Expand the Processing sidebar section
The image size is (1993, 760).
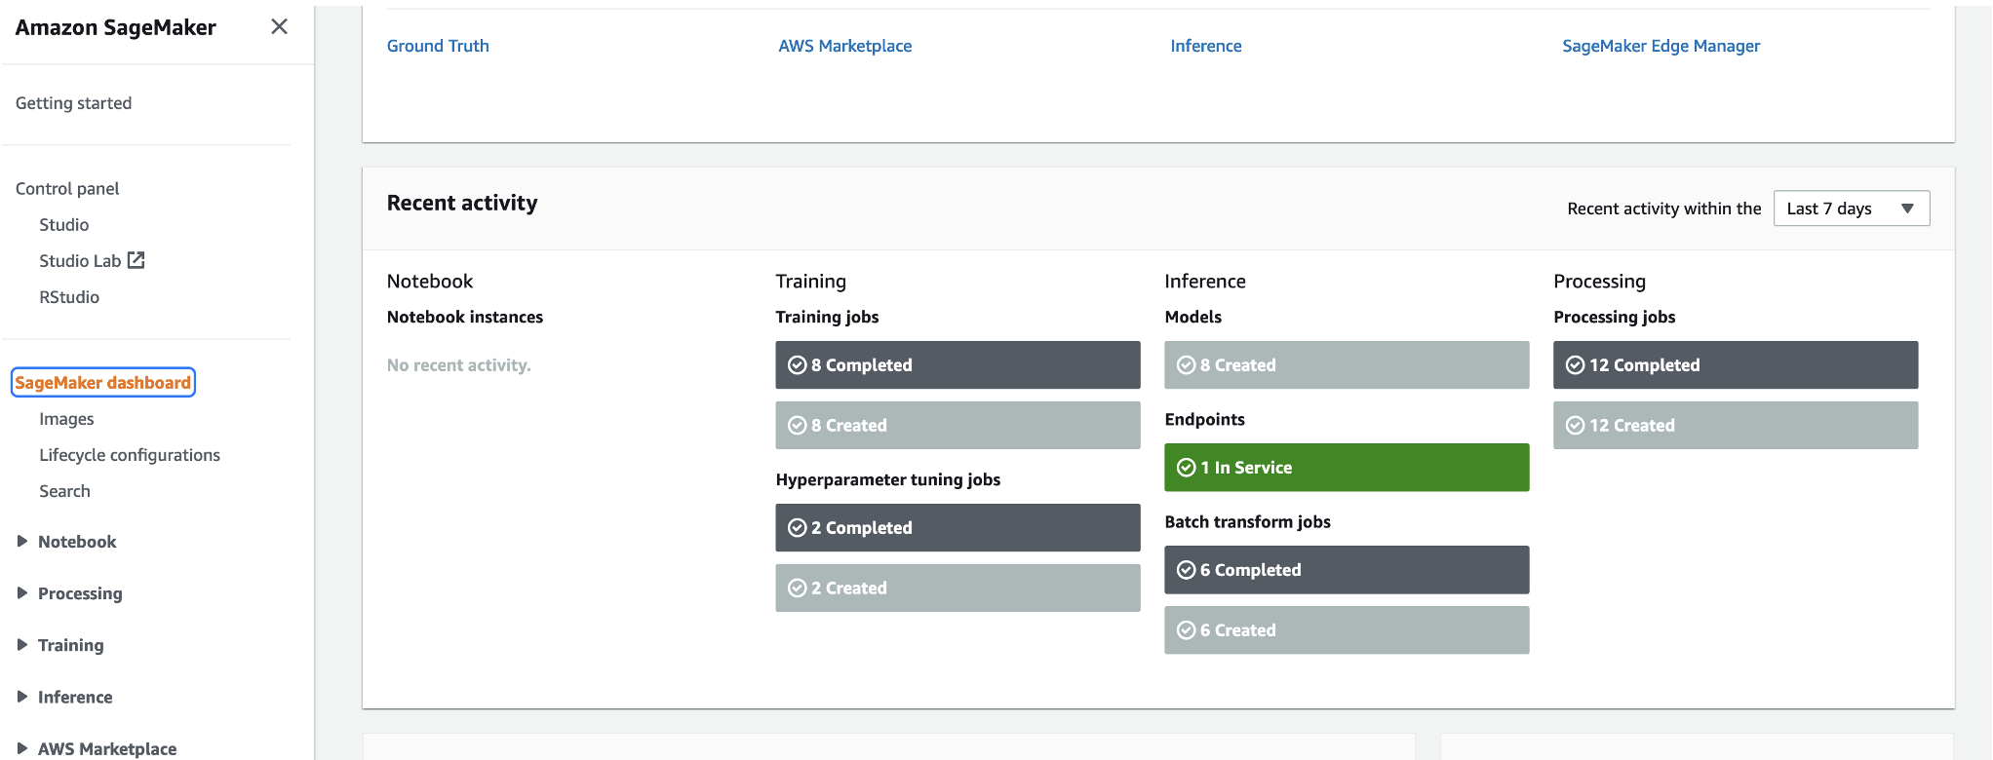pyautogui.click(x=21, y=593)
